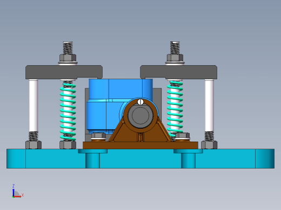Select the gray shaft end inside the bearing

point(140,115)
